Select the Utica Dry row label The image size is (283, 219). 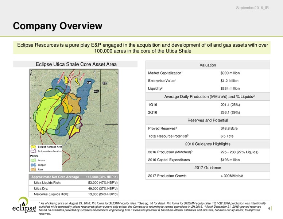[41, 188]
